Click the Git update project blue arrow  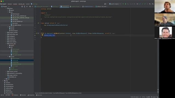(x=140, y=4)
